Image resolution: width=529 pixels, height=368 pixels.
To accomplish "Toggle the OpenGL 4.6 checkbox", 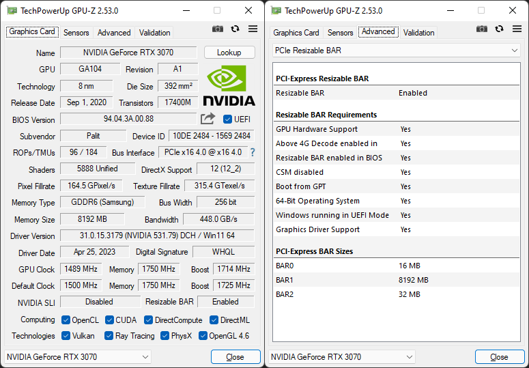I will point(203,336).
